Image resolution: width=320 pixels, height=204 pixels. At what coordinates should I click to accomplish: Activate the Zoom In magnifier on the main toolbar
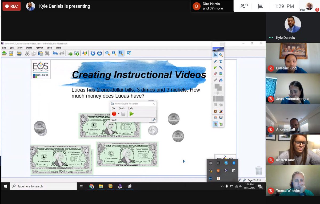tap(107, 53)
